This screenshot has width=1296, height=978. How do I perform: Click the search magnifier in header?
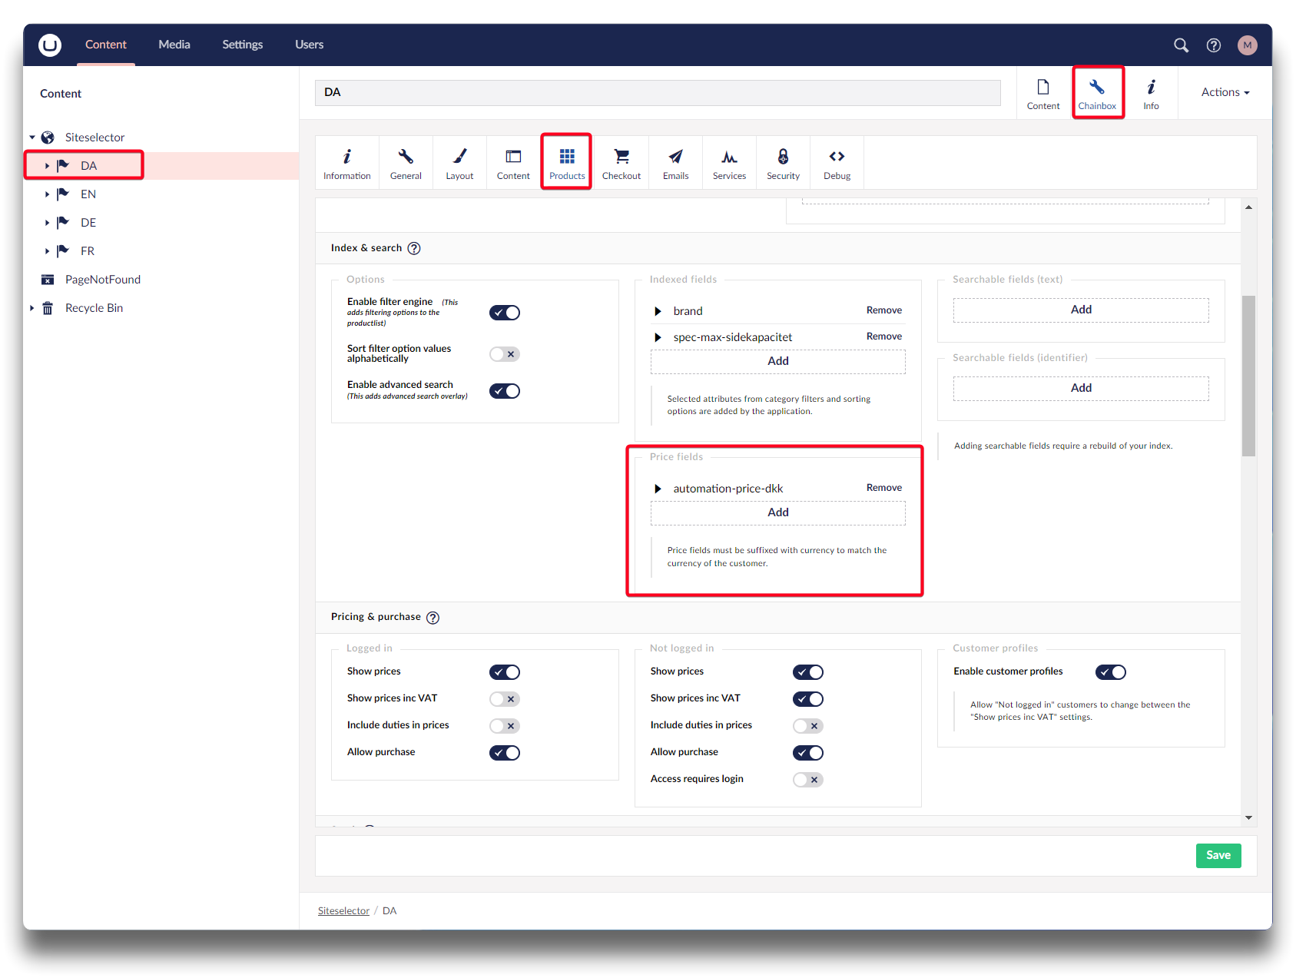click(1181, 45)
